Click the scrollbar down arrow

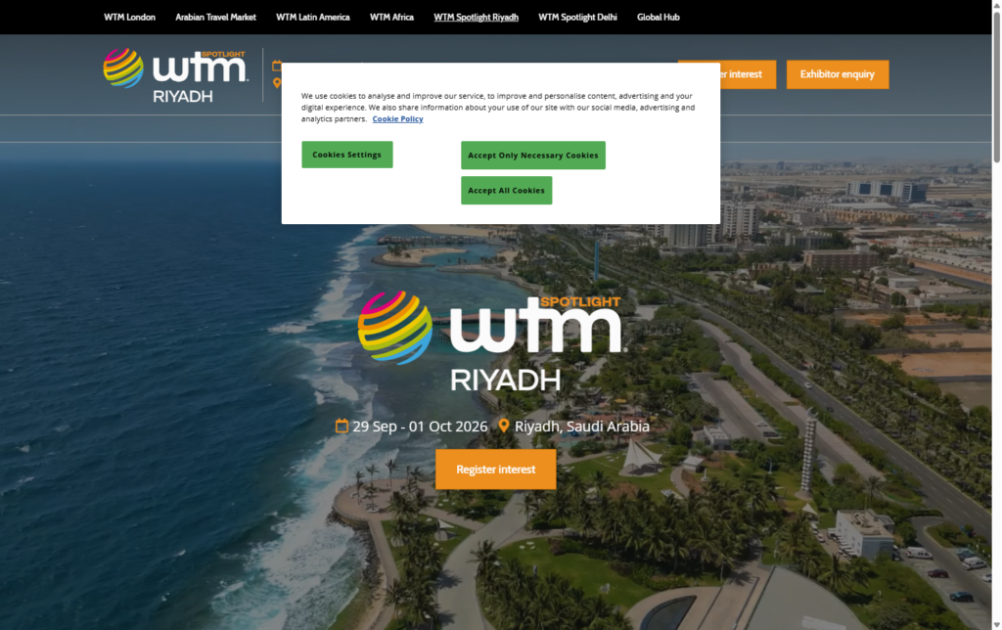996,623
